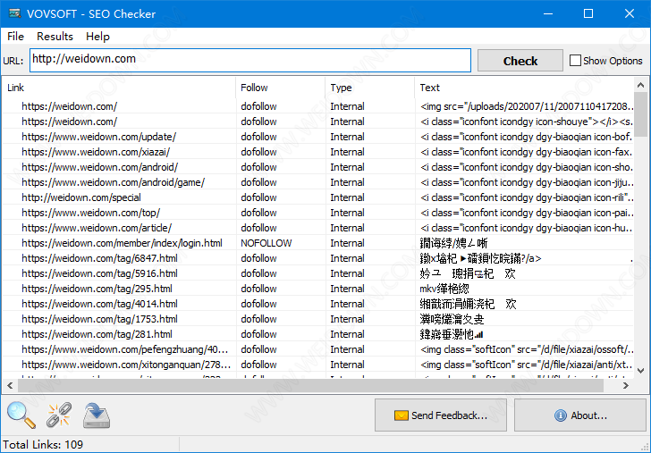
Task: Sort by the Text column header
Action: pos(524,88)
